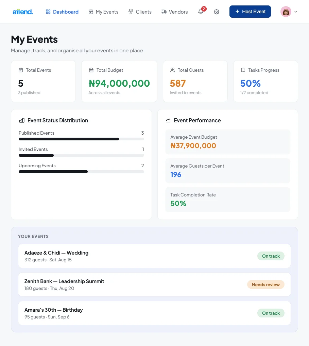Click '95 guests · Sun, Sep 6' text

47,317
